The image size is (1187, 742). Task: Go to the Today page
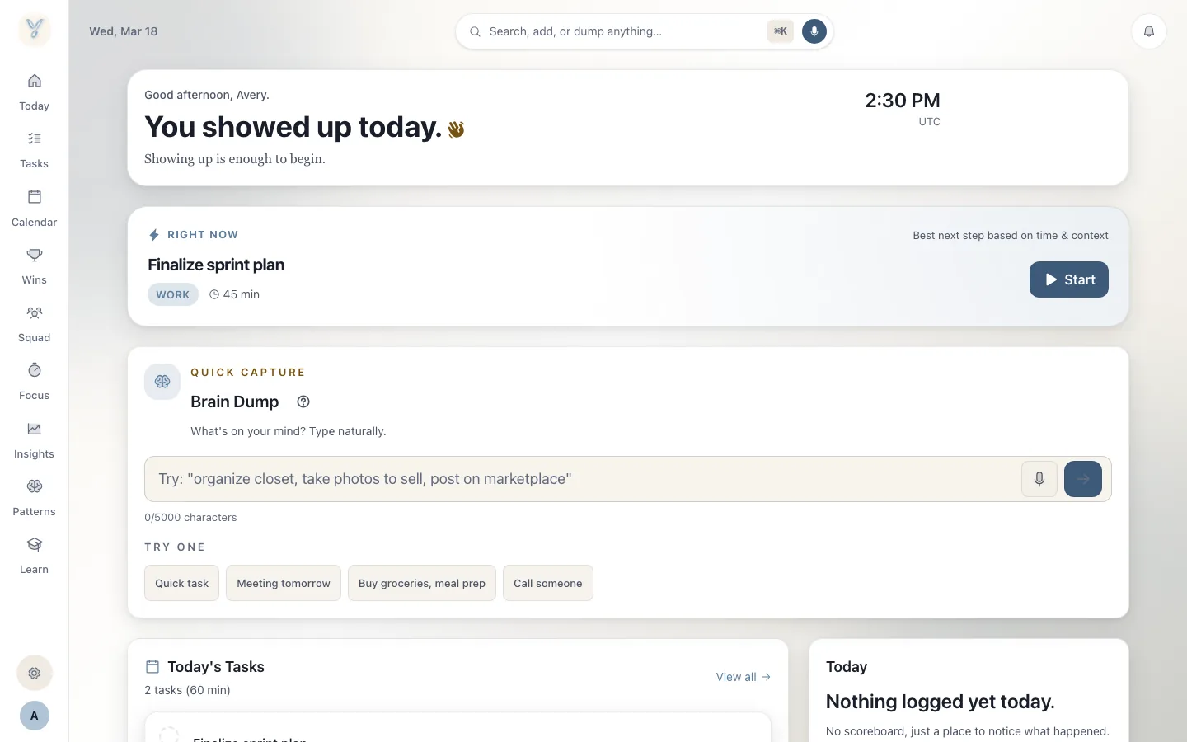(x=34, y=92)
